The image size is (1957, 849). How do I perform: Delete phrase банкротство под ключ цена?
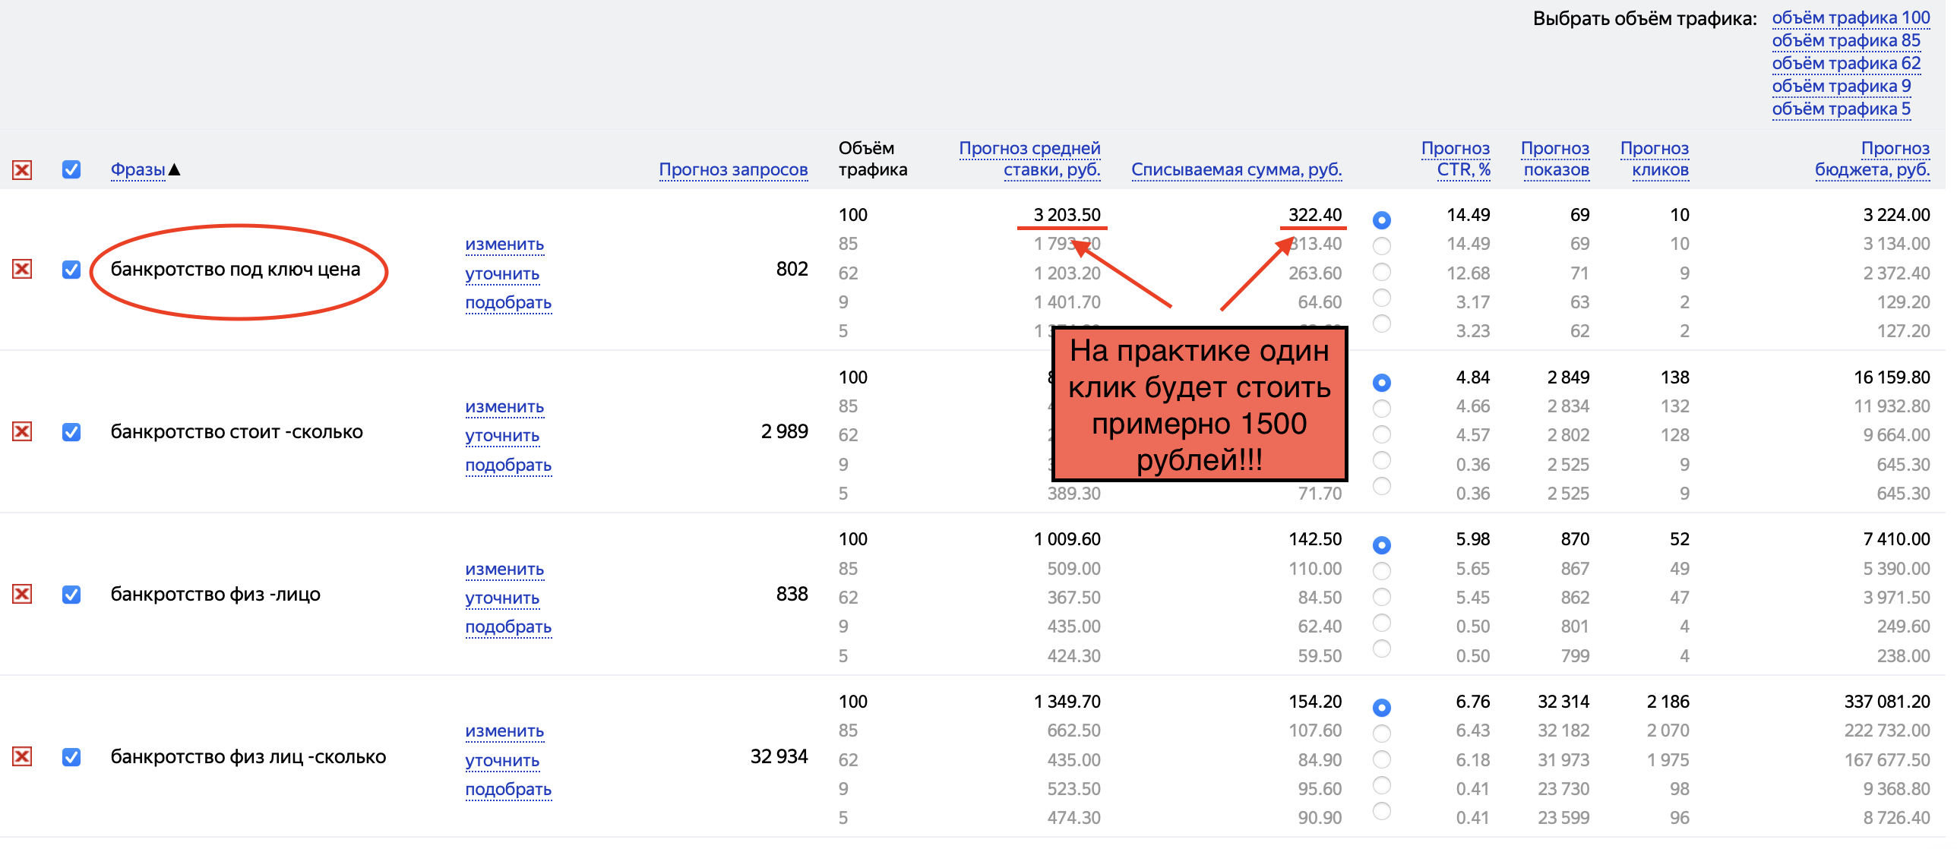[22, 270]
